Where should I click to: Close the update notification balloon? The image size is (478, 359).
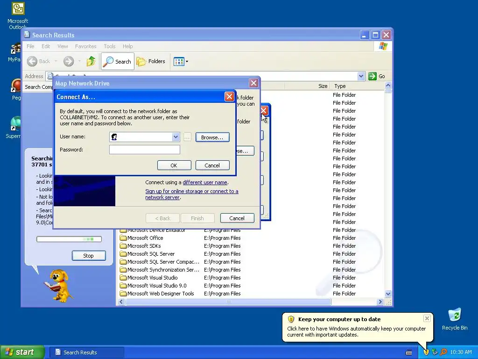(427, 318)
